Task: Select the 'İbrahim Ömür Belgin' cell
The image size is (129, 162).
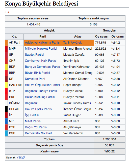Action: [78, 109]
